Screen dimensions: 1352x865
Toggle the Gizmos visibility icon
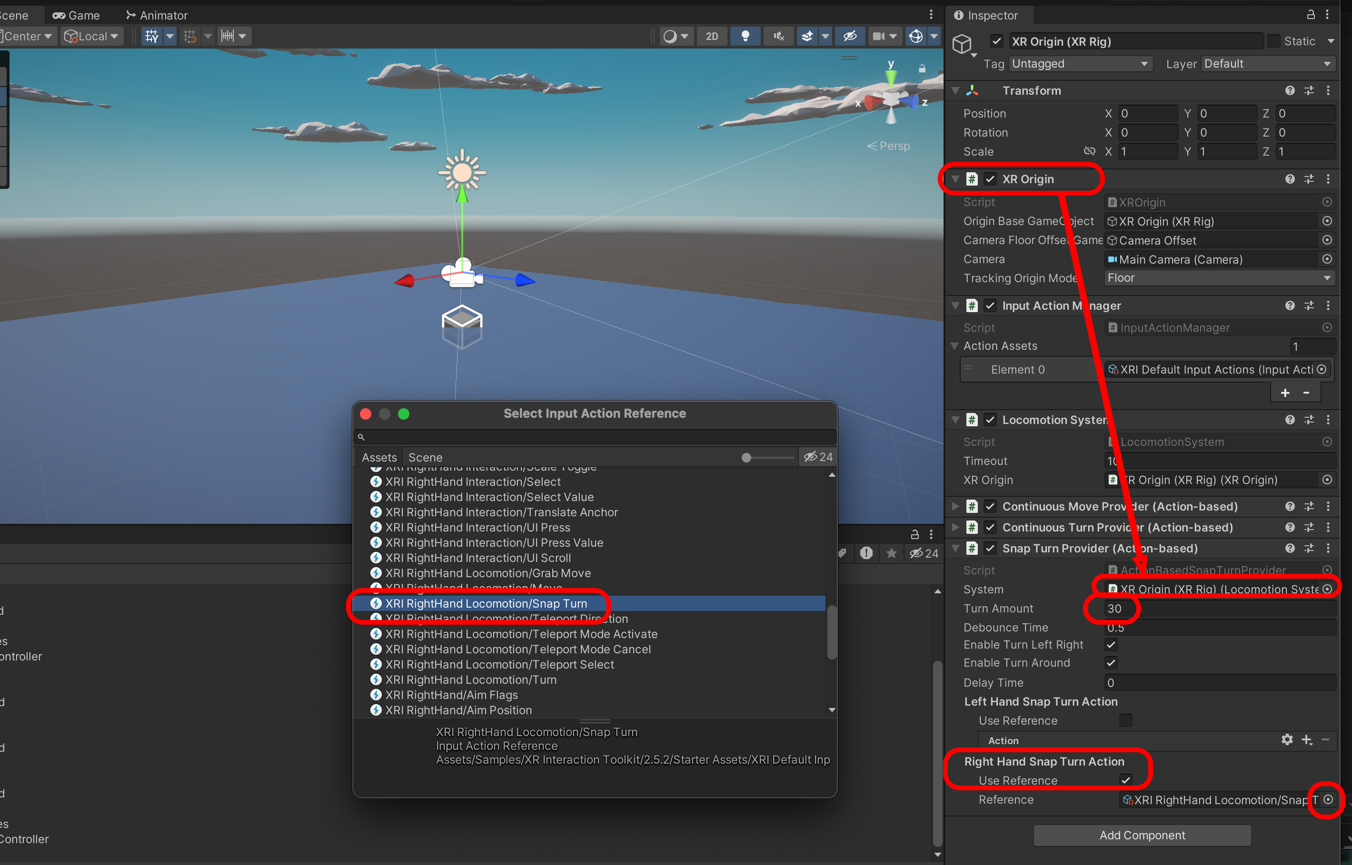(x=915, y=37)
